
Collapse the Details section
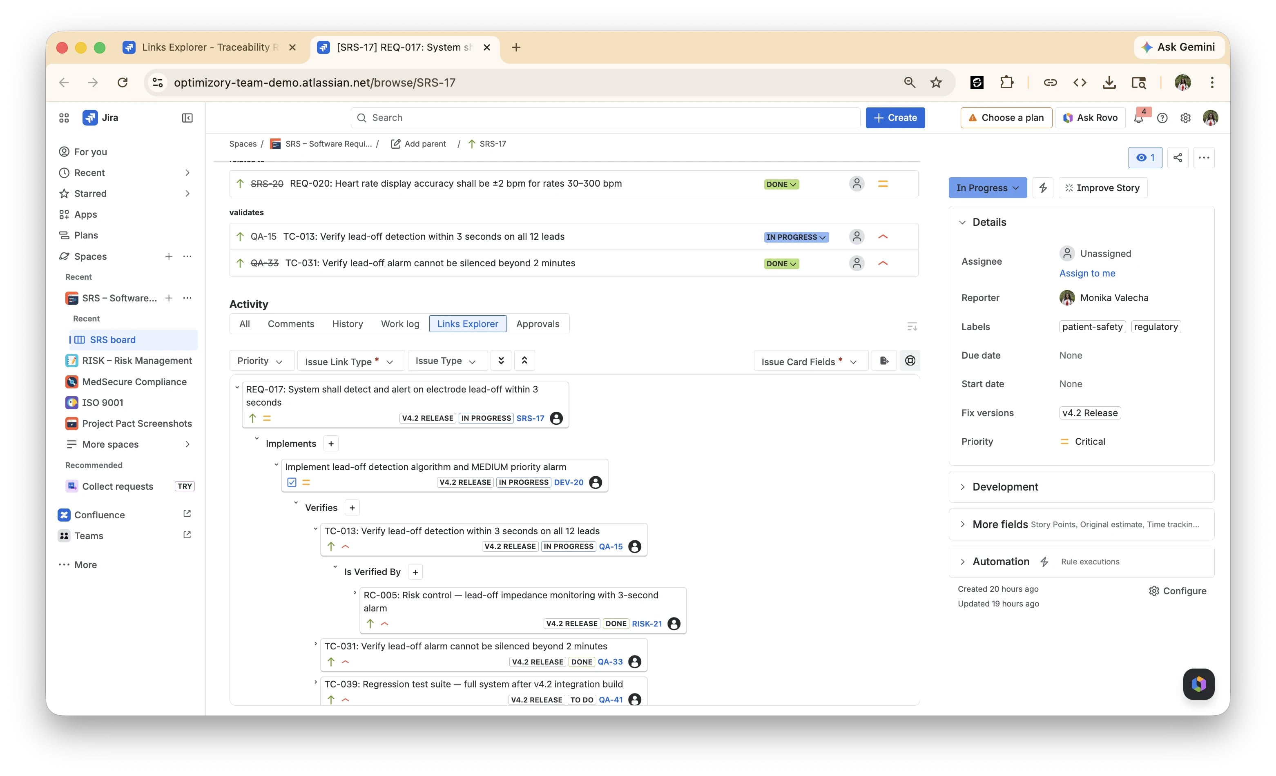pyautogui.click(x=962, y=223)
